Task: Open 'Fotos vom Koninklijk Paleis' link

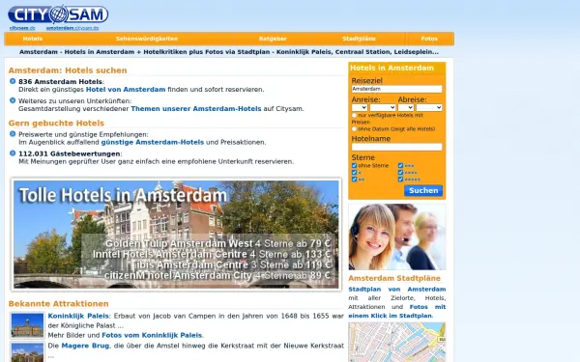Action: [152, 335]
